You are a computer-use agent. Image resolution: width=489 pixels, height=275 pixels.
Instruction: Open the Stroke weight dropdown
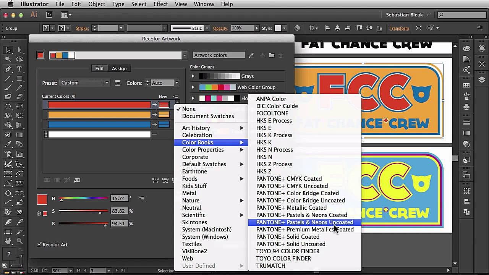pyautogui.click(x=121, y=28)
